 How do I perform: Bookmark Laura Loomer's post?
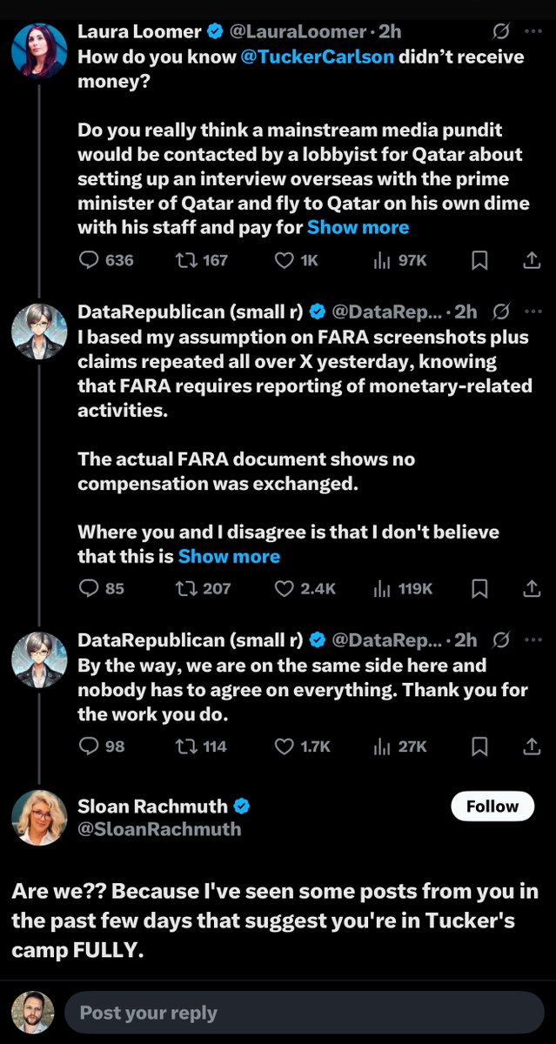479,260
